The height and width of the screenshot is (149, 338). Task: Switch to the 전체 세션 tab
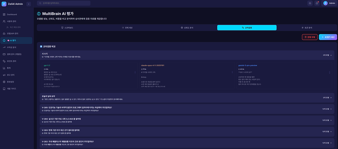[127, 28]
